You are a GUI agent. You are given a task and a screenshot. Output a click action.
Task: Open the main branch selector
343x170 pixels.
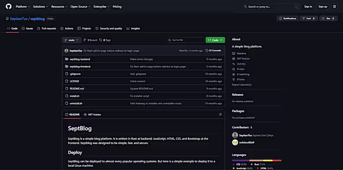click(x=72, y=40)
